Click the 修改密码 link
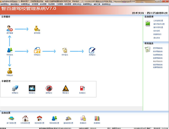The height and width of the screenshot is (129, 169). click(157, 31)
